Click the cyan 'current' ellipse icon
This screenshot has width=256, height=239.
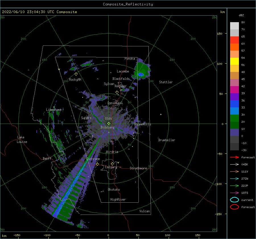tap(234, 200)
